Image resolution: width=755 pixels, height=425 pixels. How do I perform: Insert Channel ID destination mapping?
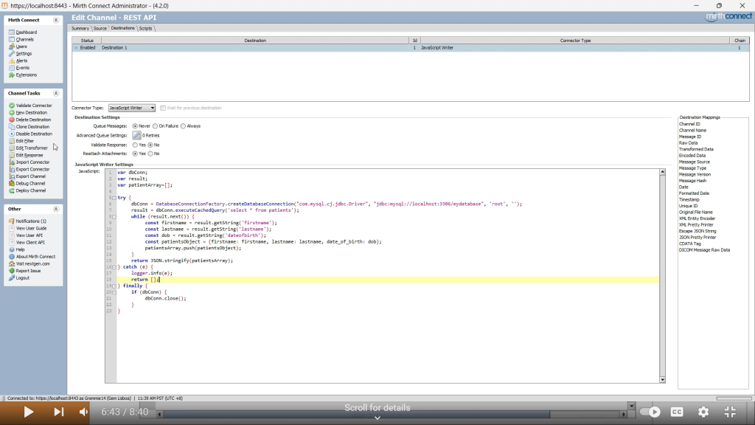tap(689, 124)
